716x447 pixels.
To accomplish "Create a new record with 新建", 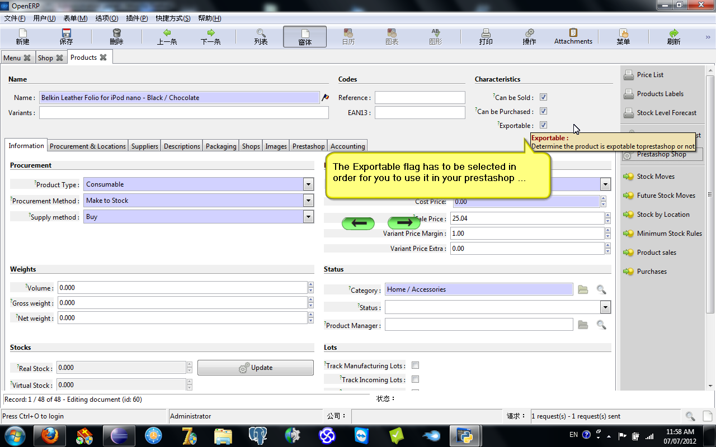I will 22,37.
